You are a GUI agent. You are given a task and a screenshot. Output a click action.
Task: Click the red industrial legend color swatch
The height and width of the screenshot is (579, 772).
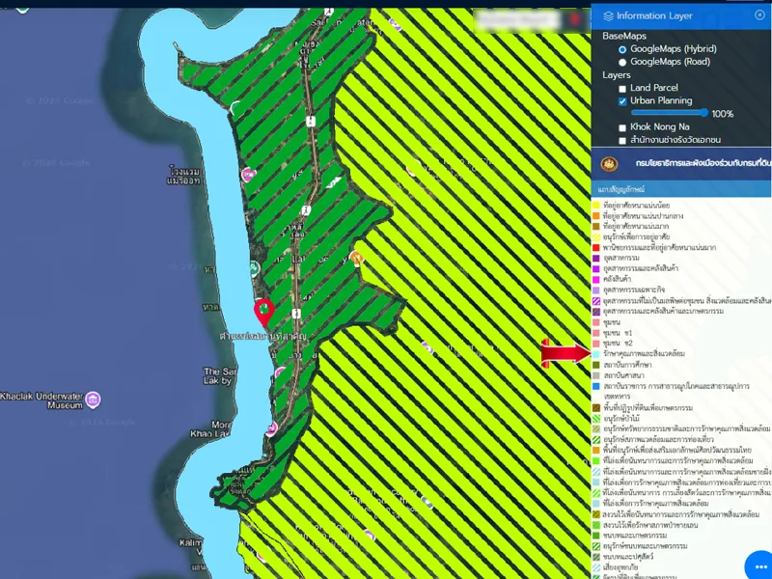tap(596, 247)
